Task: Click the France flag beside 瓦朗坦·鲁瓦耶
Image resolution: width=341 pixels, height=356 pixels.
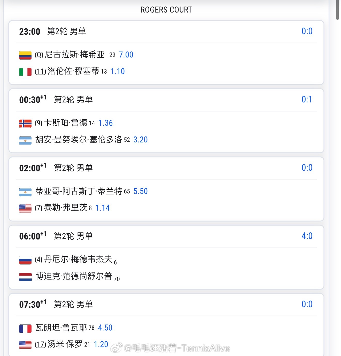Action: point(25,328)
